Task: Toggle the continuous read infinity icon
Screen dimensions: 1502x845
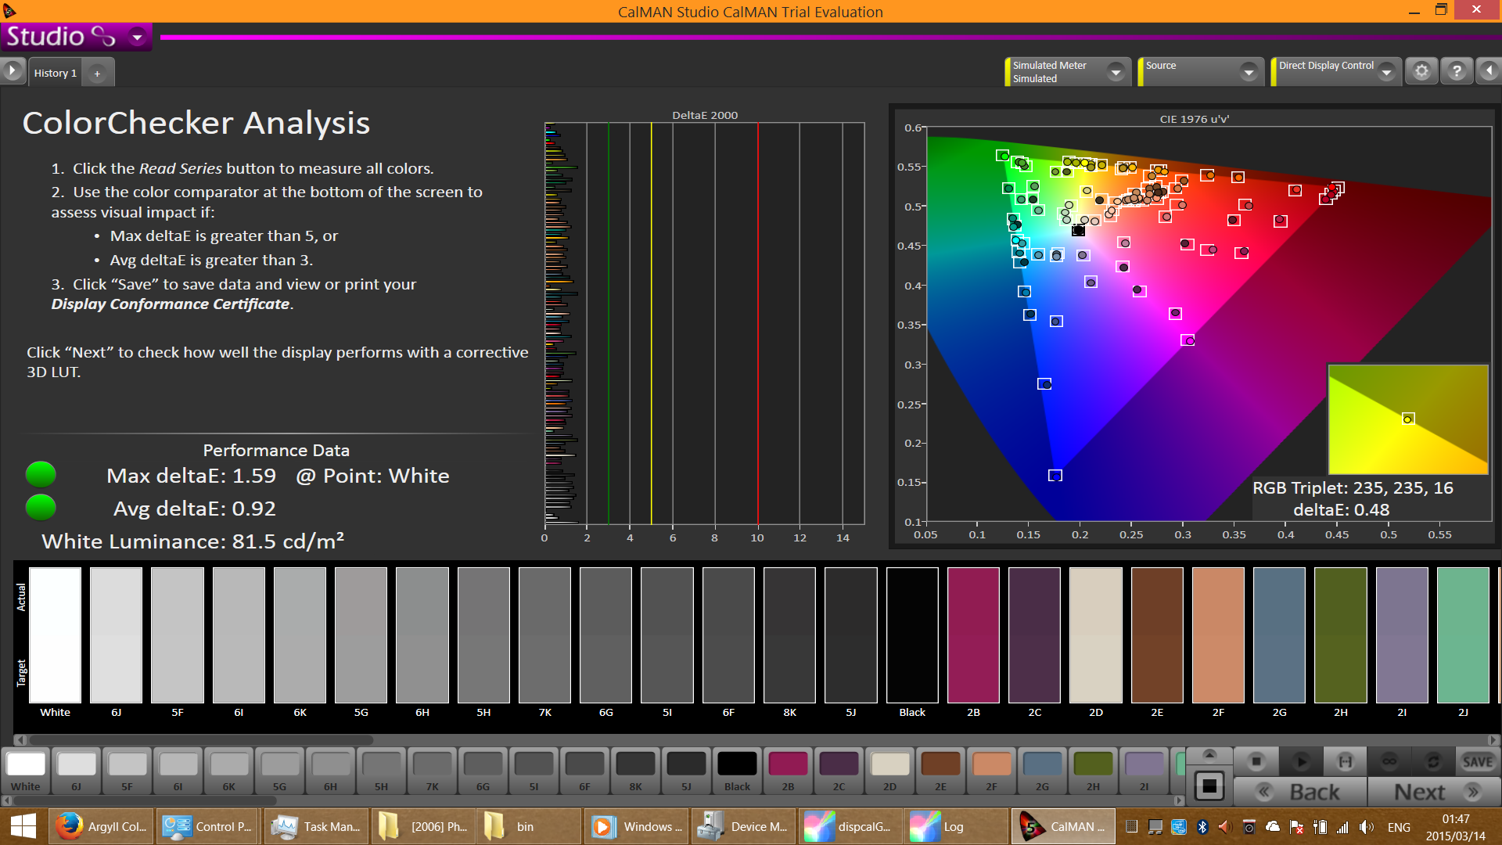Action: point(1389,761)
